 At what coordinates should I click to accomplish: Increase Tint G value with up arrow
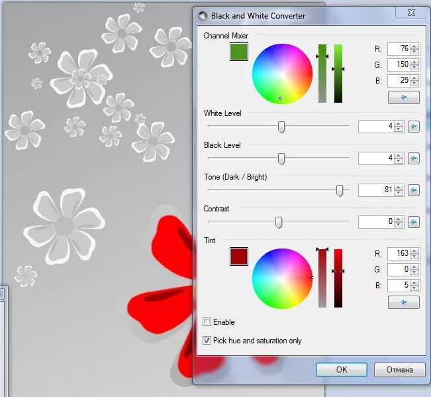(x=414, y=266)
